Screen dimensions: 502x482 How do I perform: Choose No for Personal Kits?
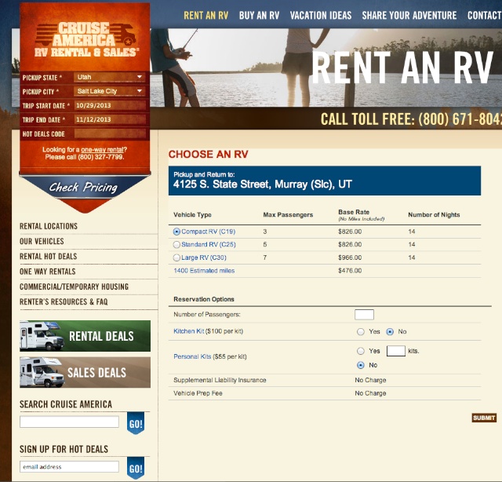point(361,365)
